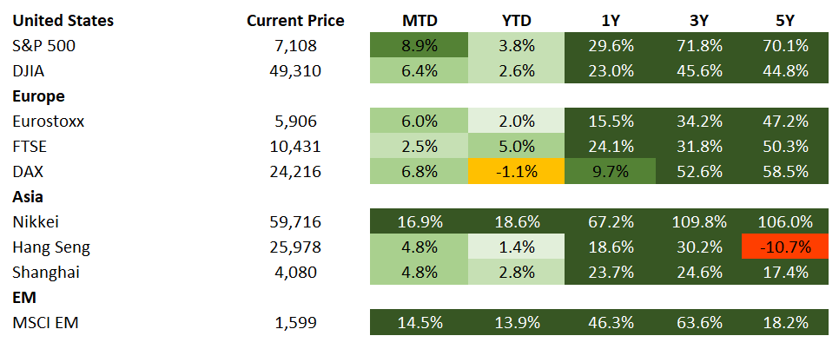Select the MTD column header

point(419,20)
